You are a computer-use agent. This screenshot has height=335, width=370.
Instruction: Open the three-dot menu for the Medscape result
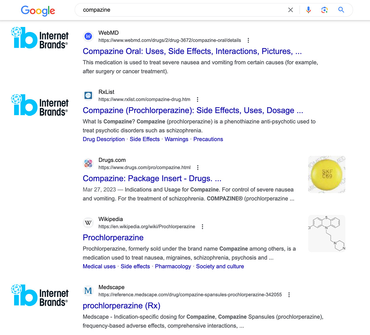[x=289, y=295]
